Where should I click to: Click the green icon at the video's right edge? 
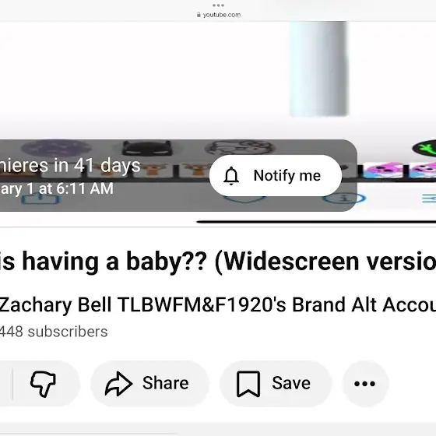(x=424, y=148)
